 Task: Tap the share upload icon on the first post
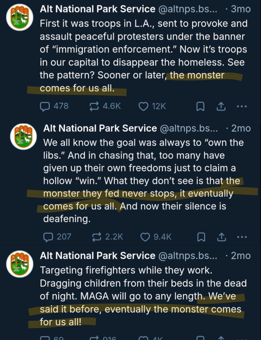[x=221, y=106]
